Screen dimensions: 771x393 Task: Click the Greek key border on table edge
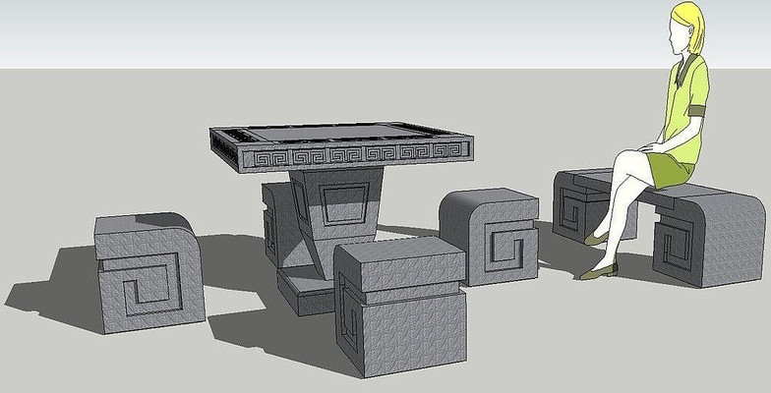tap(354, 154)
